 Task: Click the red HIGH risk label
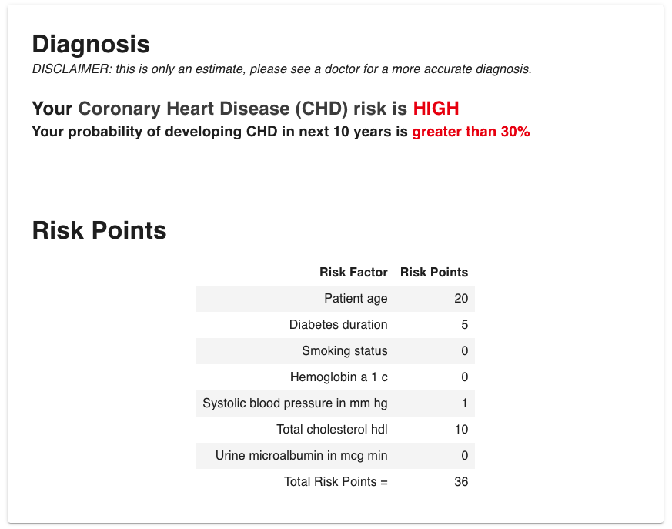(436, 109)
